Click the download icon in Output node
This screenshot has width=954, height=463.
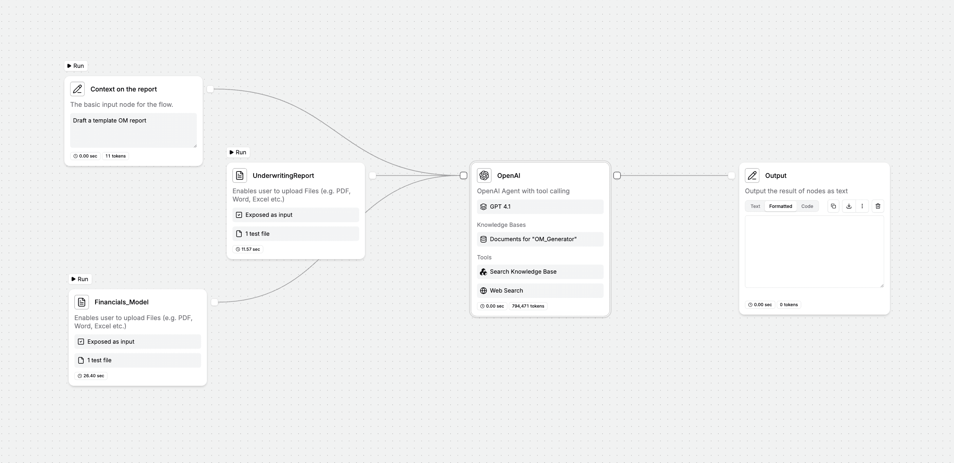pos(849,206)
